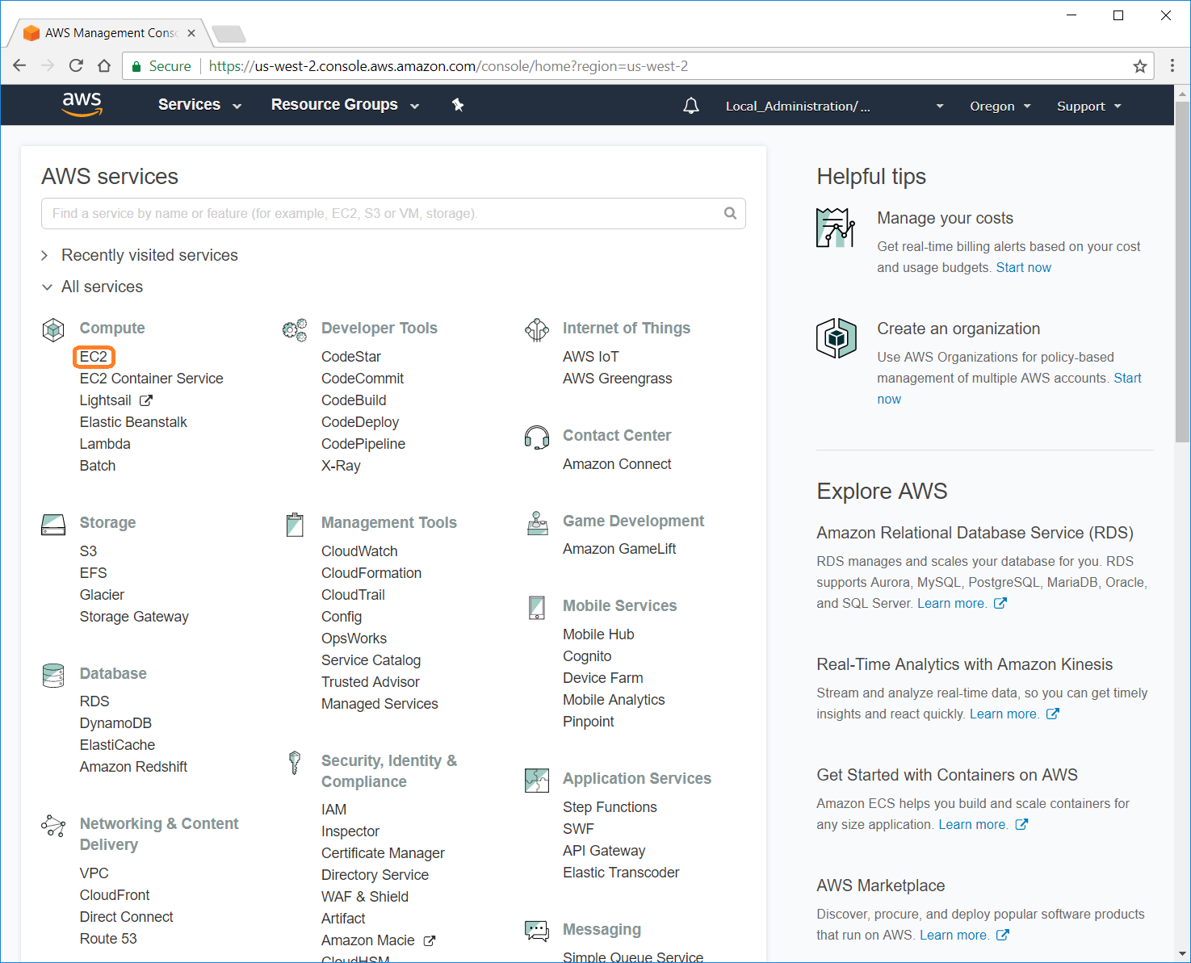
Task: Click the Manage your costs chart icon
Action: click(836, 228)
